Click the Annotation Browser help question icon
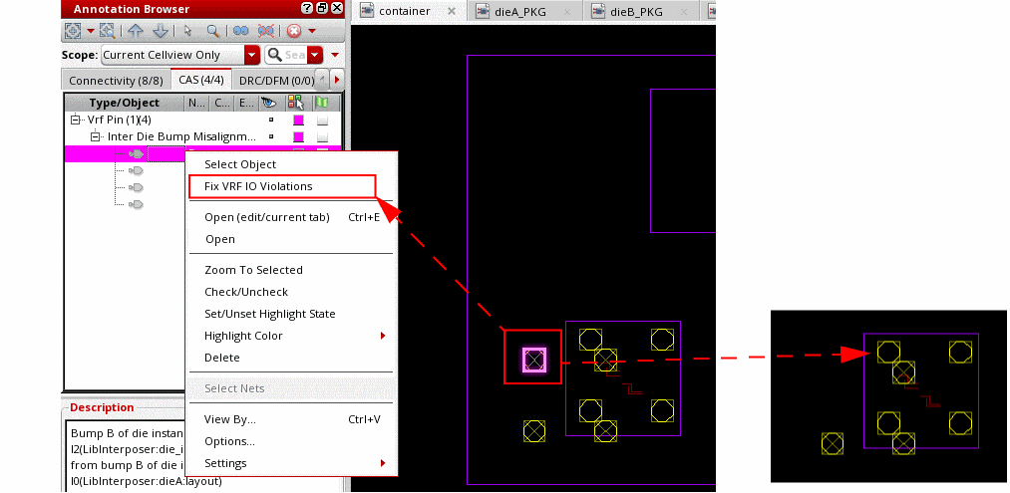Screen dimensions: 1010x493 click(307, 8)
